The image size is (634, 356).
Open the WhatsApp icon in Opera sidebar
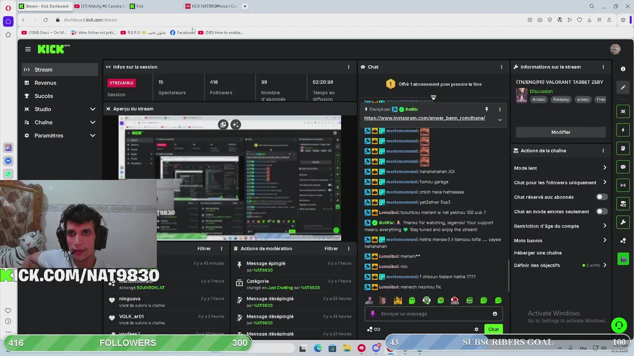[8, 174]
